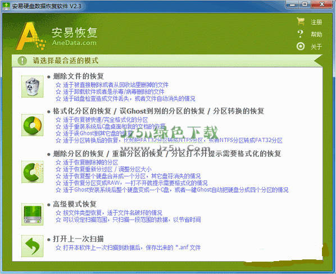Image resolution: width=336 pixels, height=274 pixels.
Task: Click text 适于恢复被快速/完全格式化的分区
Action: 105,120
